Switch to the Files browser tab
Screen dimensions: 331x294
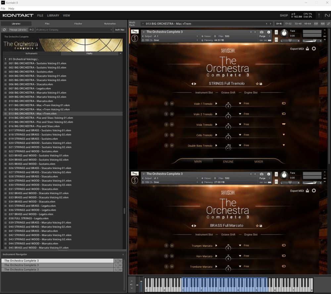tap(47, 23)
